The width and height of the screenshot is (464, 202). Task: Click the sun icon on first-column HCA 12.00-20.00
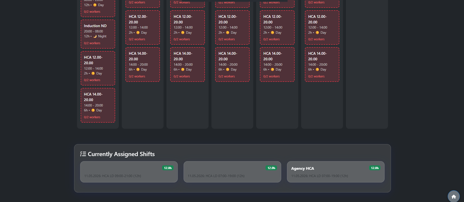point(93,73)
